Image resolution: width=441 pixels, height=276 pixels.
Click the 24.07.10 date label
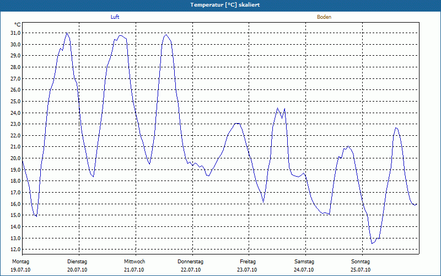[x=304, y=270]
